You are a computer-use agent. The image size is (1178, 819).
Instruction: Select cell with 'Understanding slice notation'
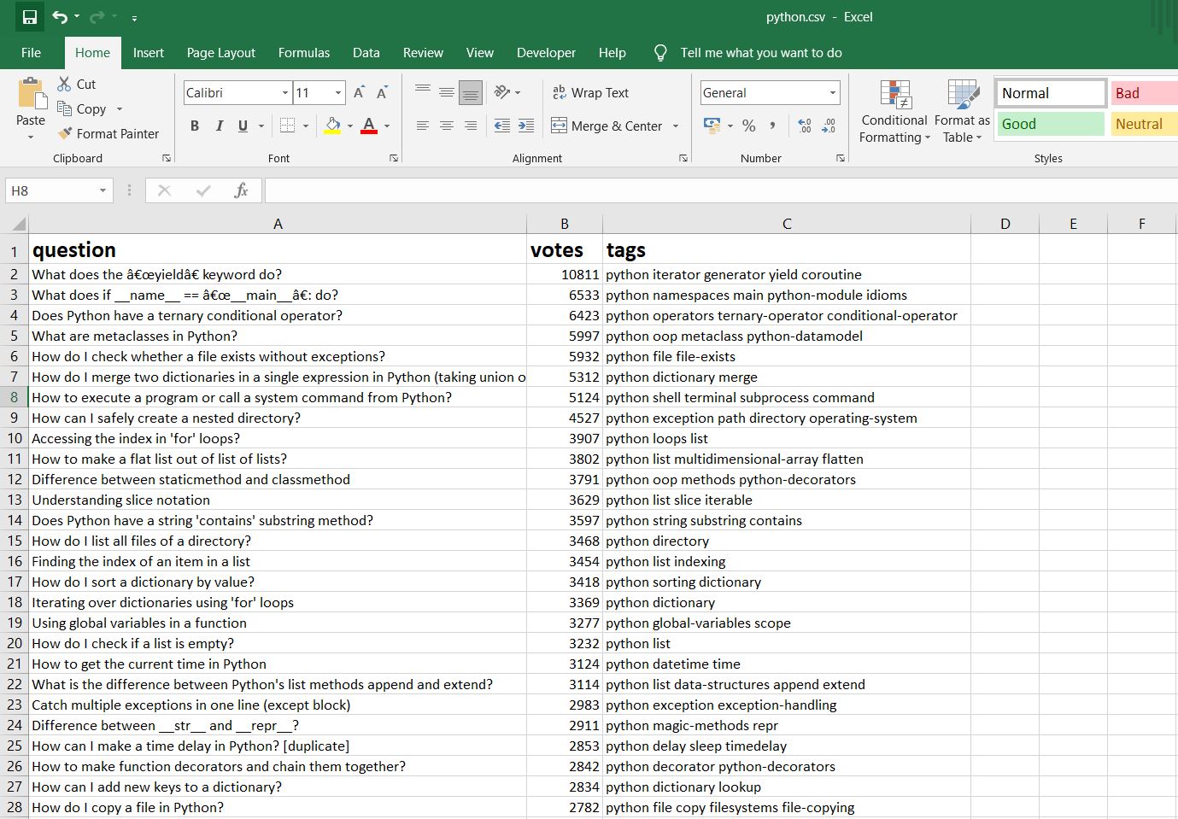pyautogui.click(x=278, y=500)
